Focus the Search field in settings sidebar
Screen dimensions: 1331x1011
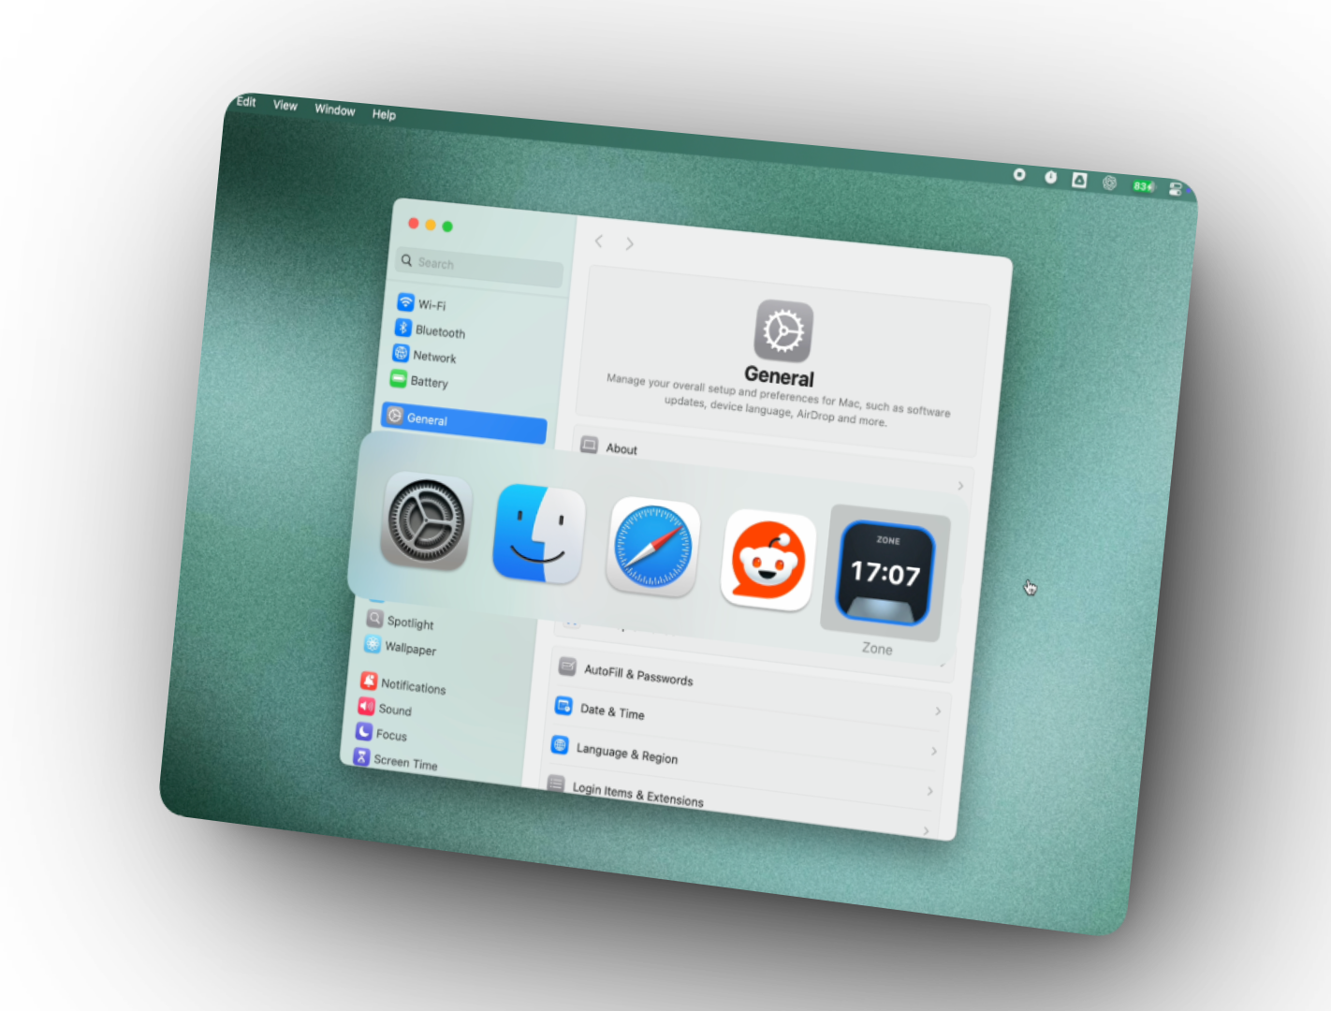(x=480, y=268)
